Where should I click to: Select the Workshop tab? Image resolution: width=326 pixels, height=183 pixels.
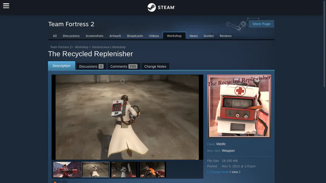pos(174,36)
